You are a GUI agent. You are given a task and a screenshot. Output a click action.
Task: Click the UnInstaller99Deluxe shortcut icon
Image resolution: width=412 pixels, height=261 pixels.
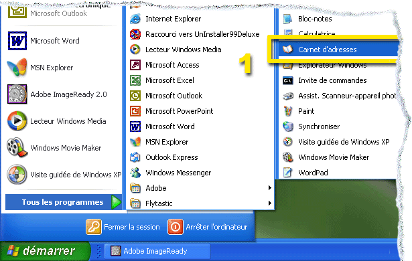coord(135,34)
